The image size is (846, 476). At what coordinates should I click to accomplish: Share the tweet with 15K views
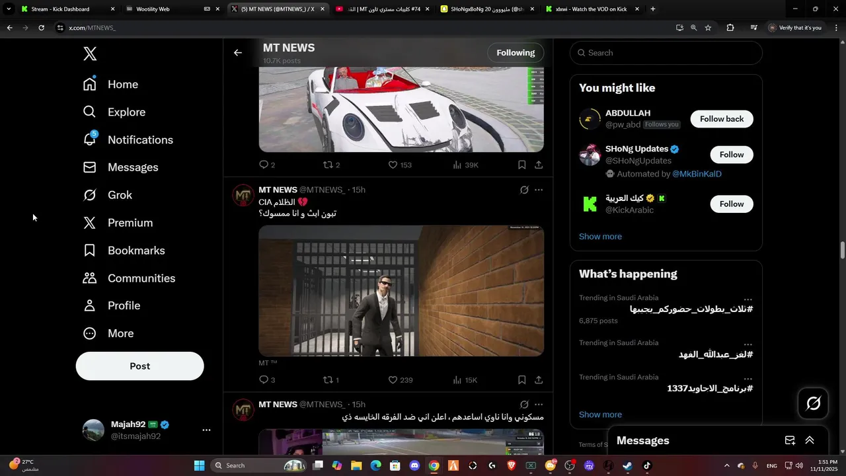click(x=539, y=380)
